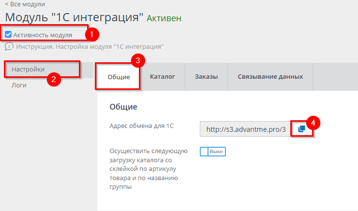Click red annotation marker number 4

click(314, 122)
